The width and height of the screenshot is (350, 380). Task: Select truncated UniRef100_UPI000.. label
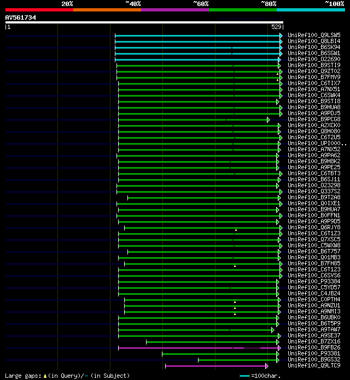[317, 143]
